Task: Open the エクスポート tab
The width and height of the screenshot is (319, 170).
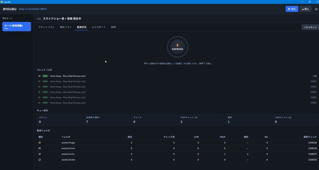Action: click(x=99, y=27)
